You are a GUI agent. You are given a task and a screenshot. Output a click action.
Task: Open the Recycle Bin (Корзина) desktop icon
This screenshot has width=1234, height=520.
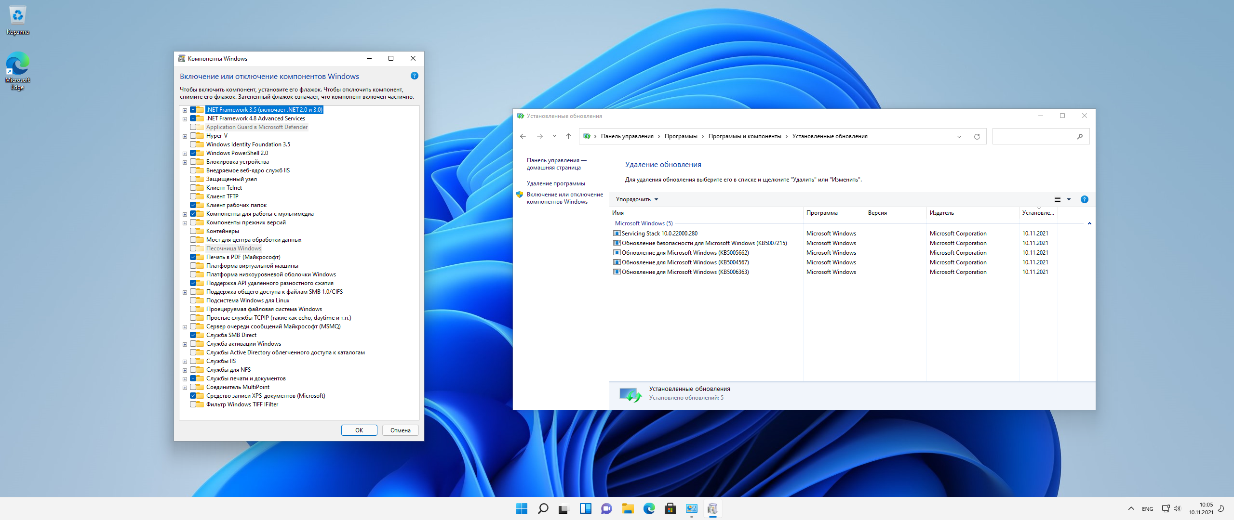click(x=18, y=20)
